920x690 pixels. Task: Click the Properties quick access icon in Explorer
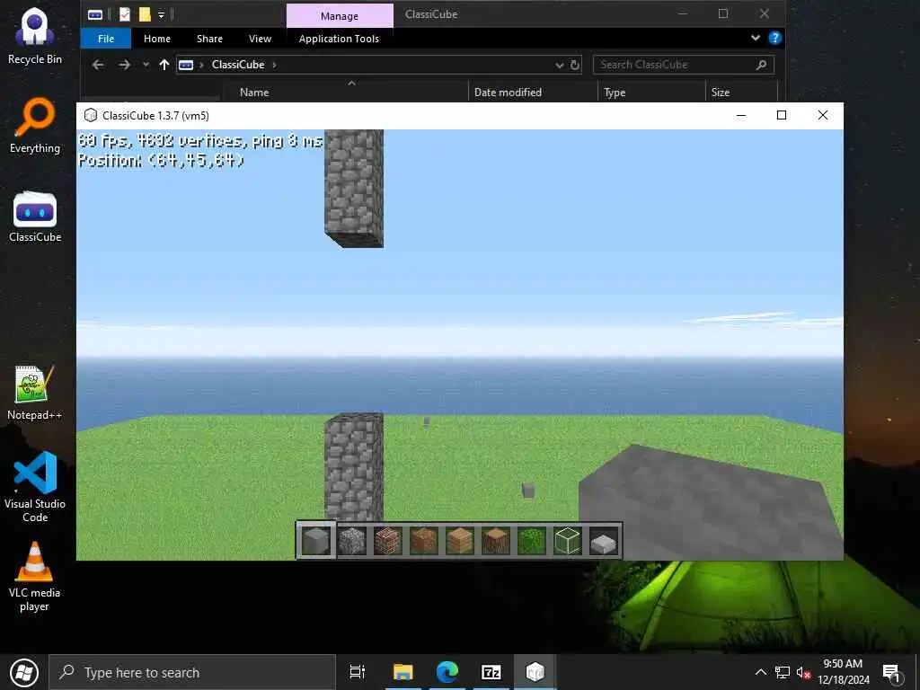(x=124, y=14)
